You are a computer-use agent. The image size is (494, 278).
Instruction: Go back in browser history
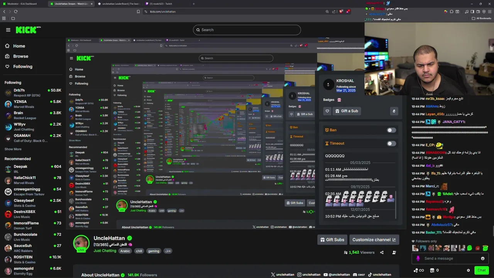click(x=4, y=12)
